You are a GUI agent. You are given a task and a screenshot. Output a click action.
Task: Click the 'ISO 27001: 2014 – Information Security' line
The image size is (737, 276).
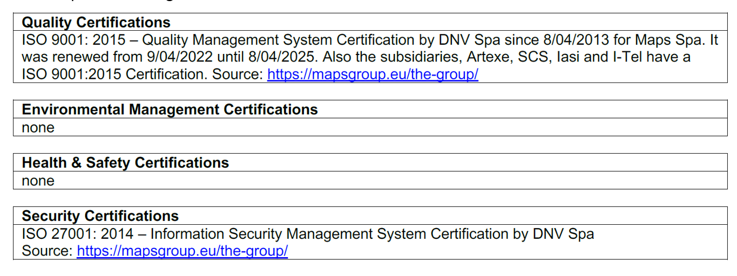click(x=308, y=234)
